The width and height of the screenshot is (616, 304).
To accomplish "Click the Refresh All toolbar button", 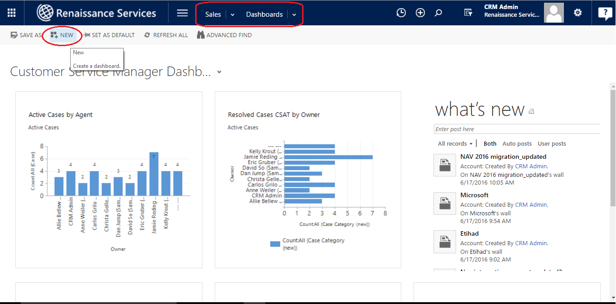I will [166, 35].
